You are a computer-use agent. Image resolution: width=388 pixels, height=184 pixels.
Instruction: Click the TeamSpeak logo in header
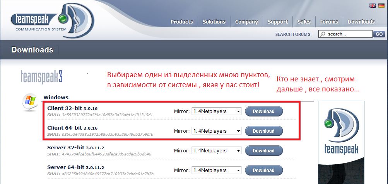point(53,21)
